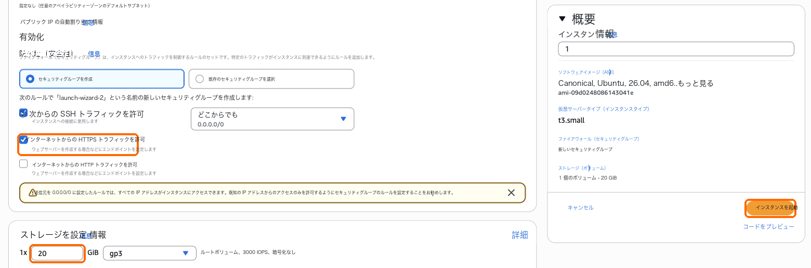The image size is (811, 268).
Task: Collapse the 概要 summary panel
Action: click(561, 19)
